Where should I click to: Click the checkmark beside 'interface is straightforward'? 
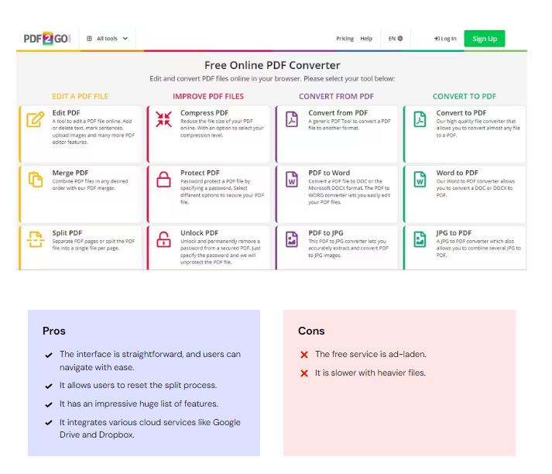pyautogui.click(x=49, y=355)
